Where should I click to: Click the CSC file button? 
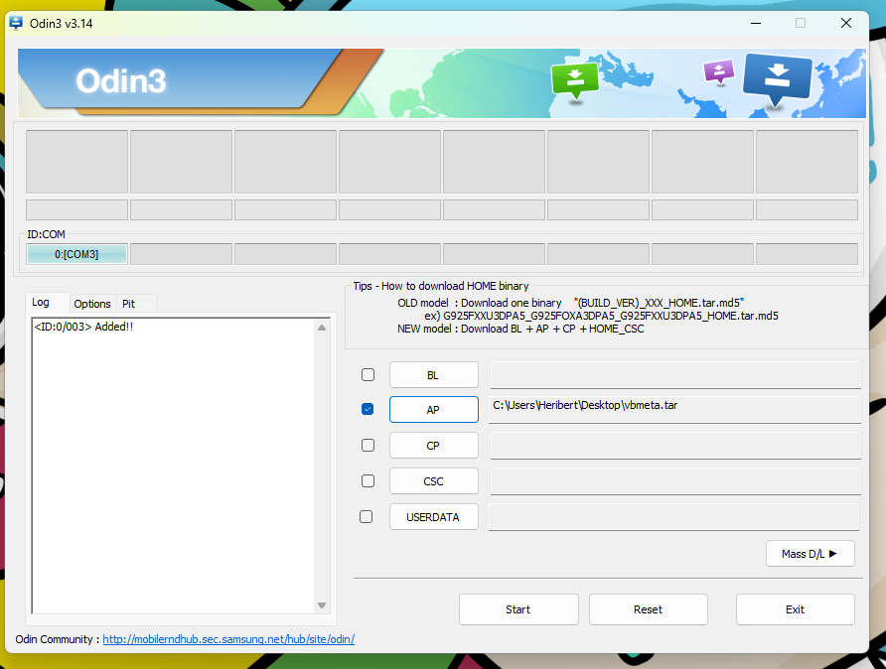click(433, 481)
